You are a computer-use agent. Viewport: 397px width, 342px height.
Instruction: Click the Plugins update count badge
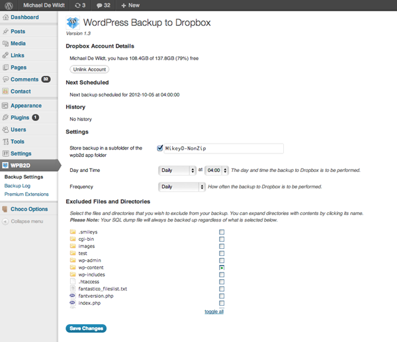tap(36, 118)
